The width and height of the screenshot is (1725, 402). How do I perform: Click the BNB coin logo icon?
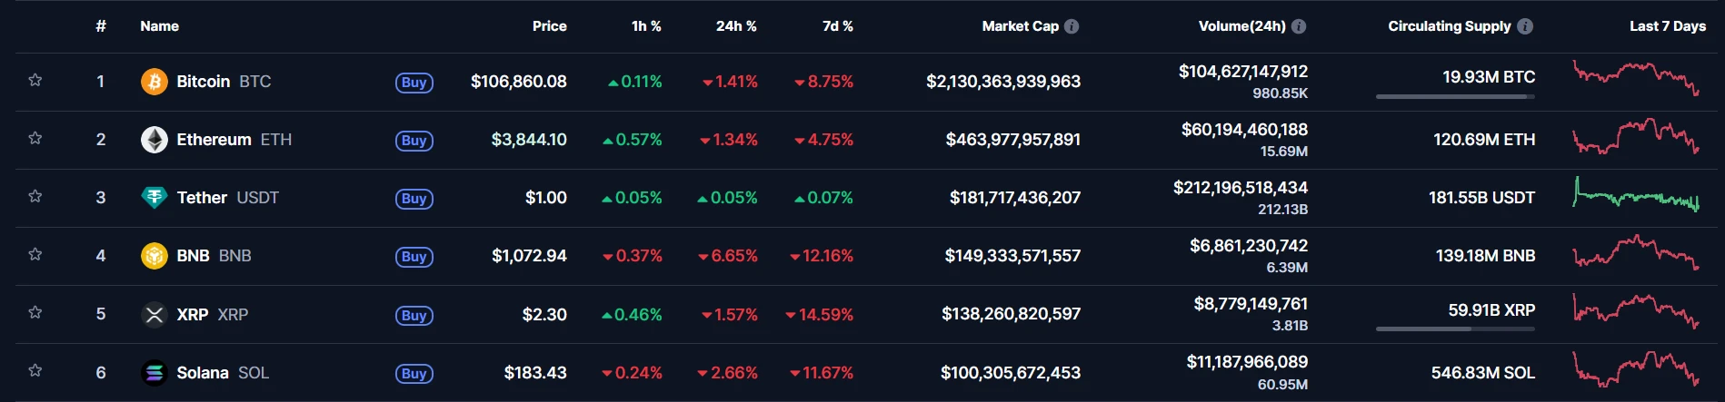tap(155, 256)
